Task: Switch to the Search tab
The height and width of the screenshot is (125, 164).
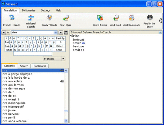Action: coord(24,66)
